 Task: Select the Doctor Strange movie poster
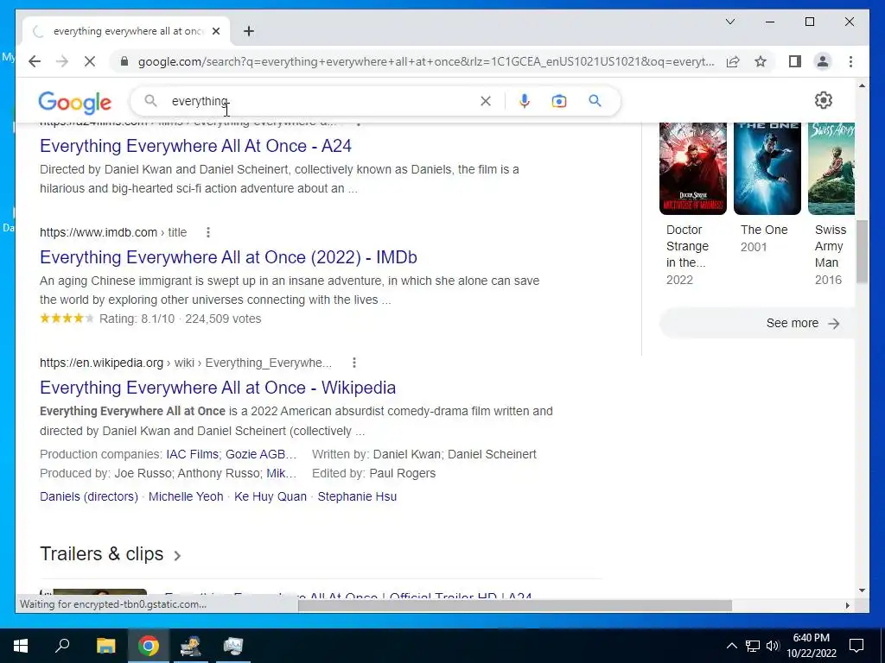[693, 168]
